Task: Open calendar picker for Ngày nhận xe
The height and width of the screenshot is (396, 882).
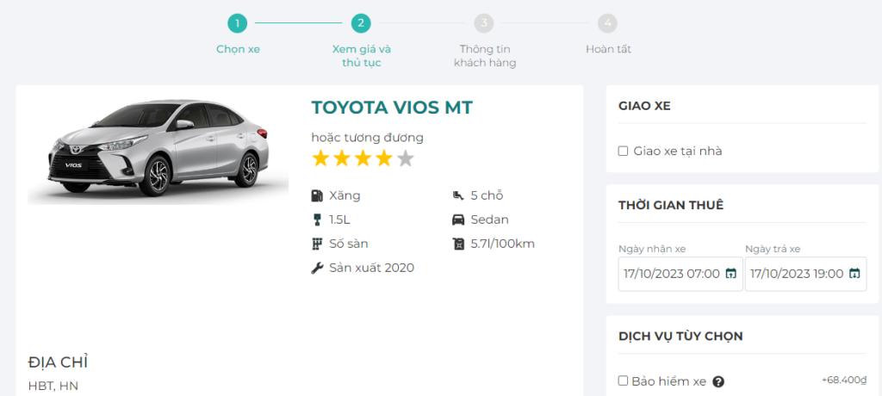Action: 730,274
